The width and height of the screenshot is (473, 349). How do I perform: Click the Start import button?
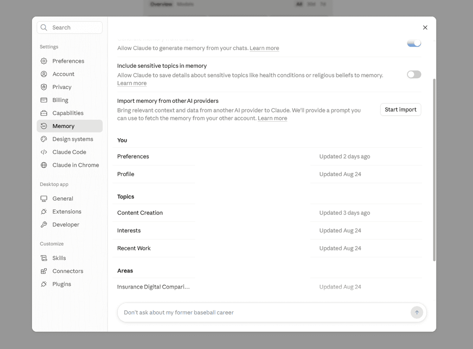tap(400, 110)
